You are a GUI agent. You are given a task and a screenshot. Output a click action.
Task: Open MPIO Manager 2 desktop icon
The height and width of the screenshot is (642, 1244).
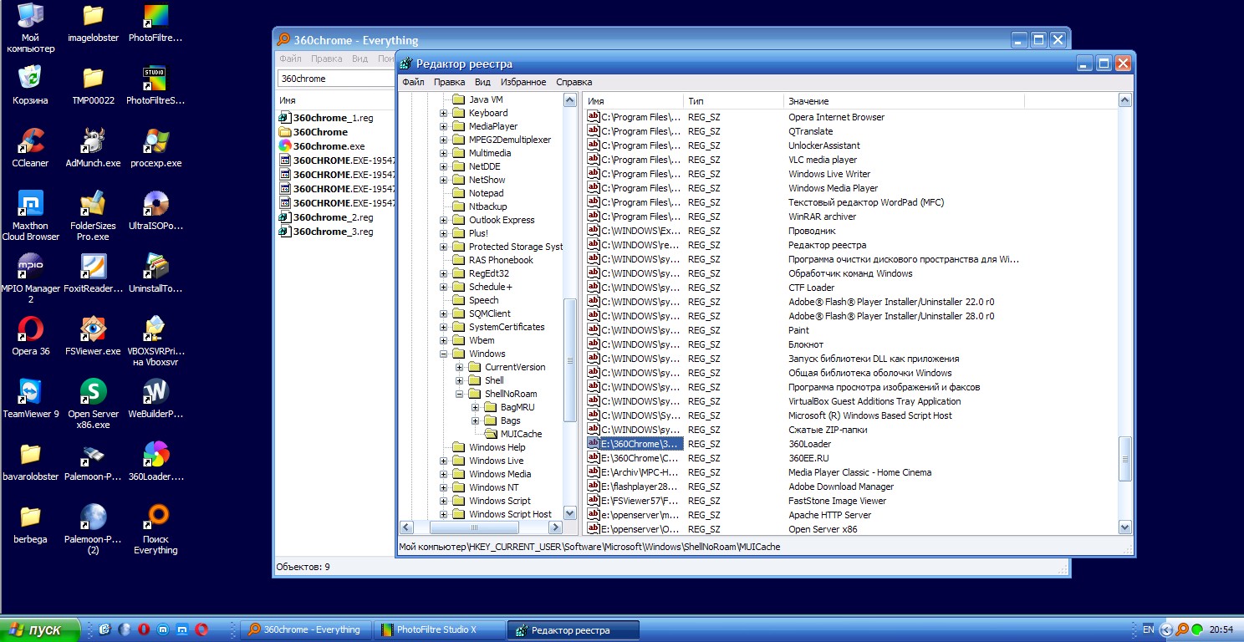[30, 278]
